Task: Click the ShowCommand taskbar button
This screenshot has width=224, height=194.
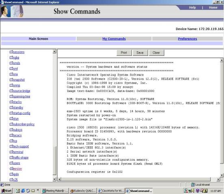Action: 139,191
